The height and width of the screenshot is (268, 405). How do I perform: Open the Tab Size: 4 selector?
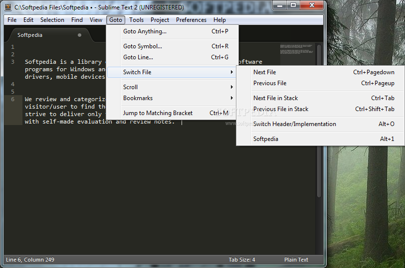[x=242, y=260]
